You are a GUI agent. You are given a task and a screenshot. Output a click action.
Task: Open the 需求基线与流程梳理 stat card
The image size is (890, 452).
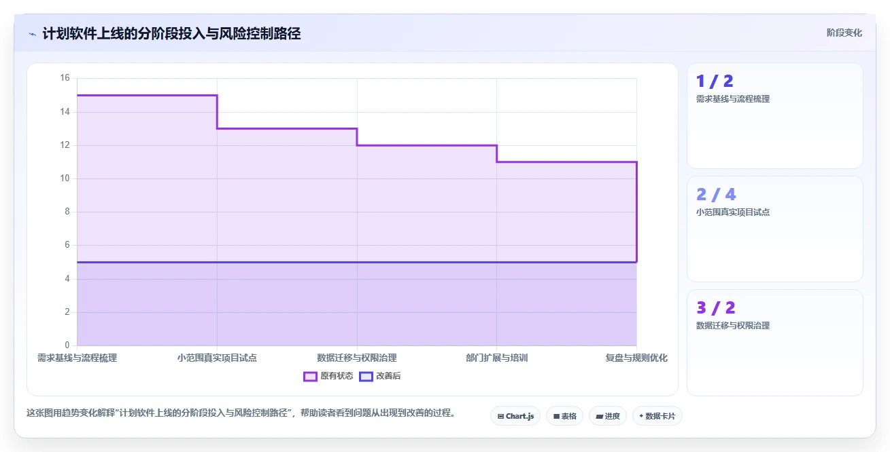774,115
